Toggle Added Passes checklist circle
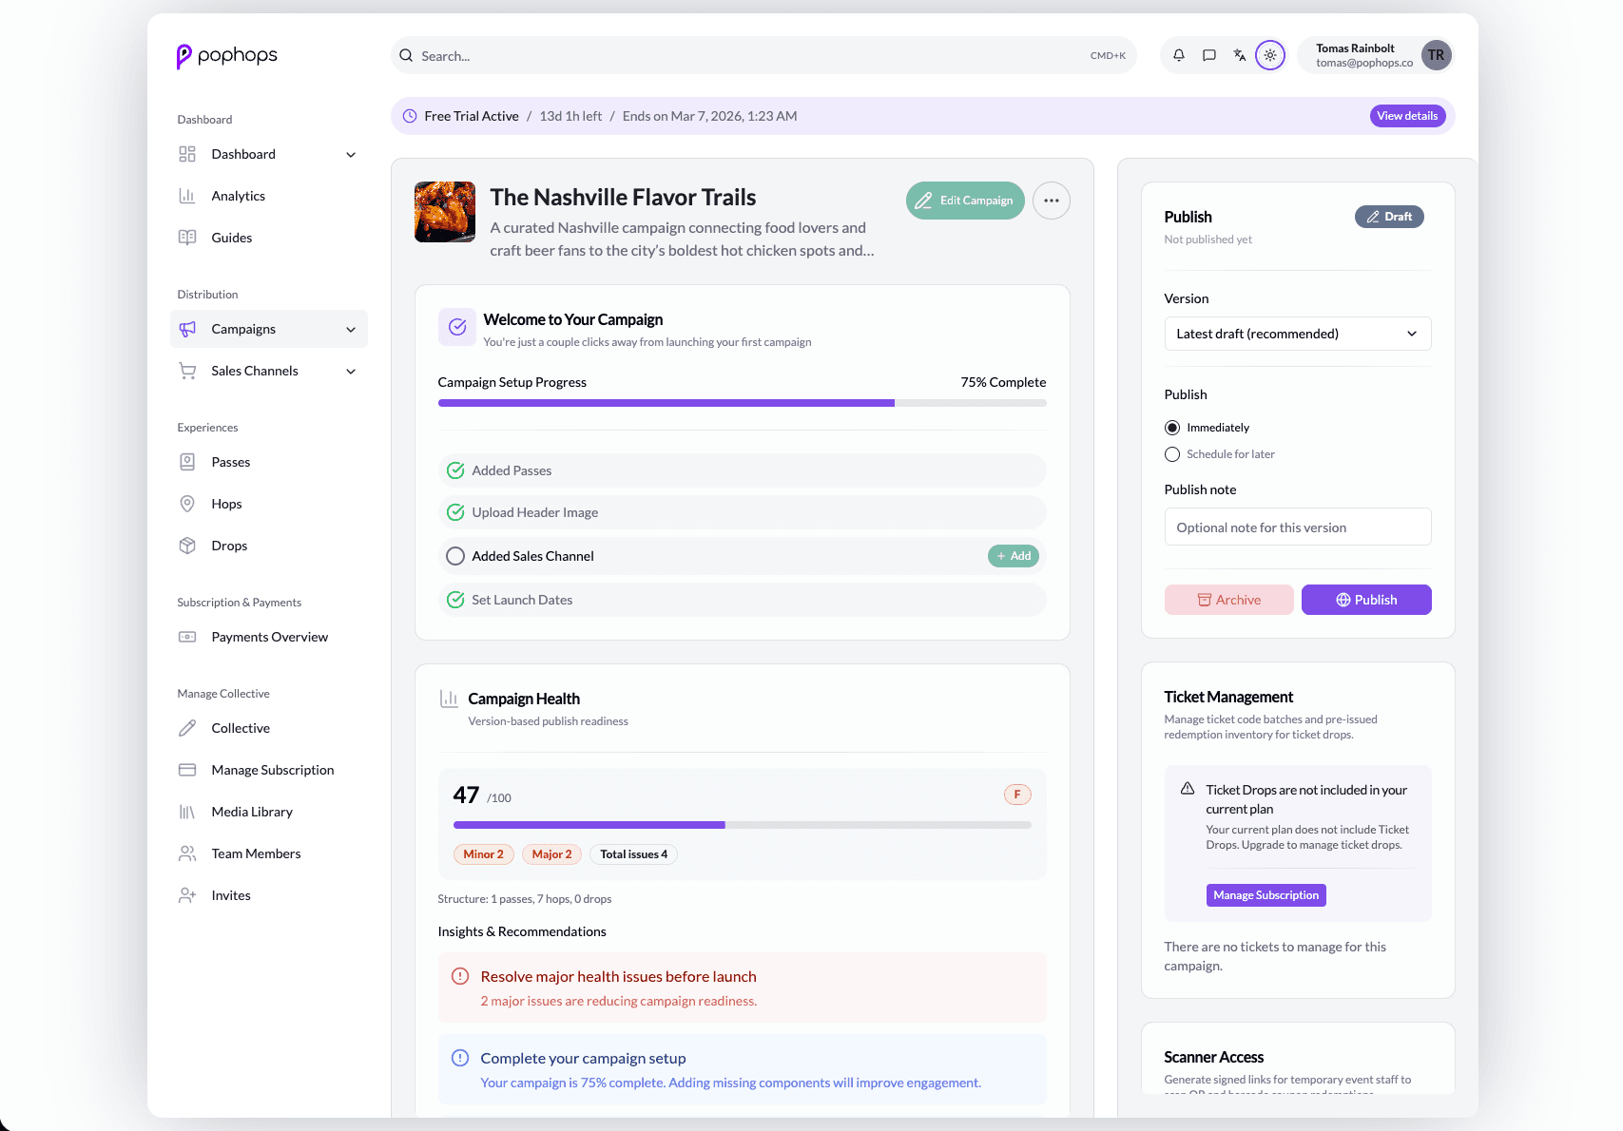The height and width of the screenshot is (1131, 1623). pos(455,470)
